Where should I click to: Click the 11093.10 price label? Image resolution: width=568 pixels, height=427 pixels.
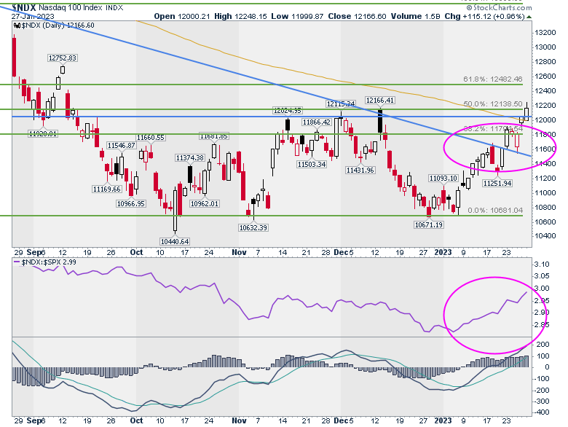point(443,178)
